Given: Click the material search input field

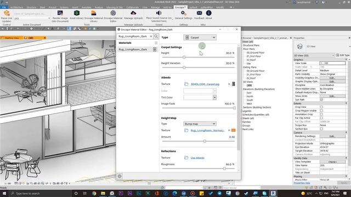Looking at the screenshot, I should (x=133, y=36).
